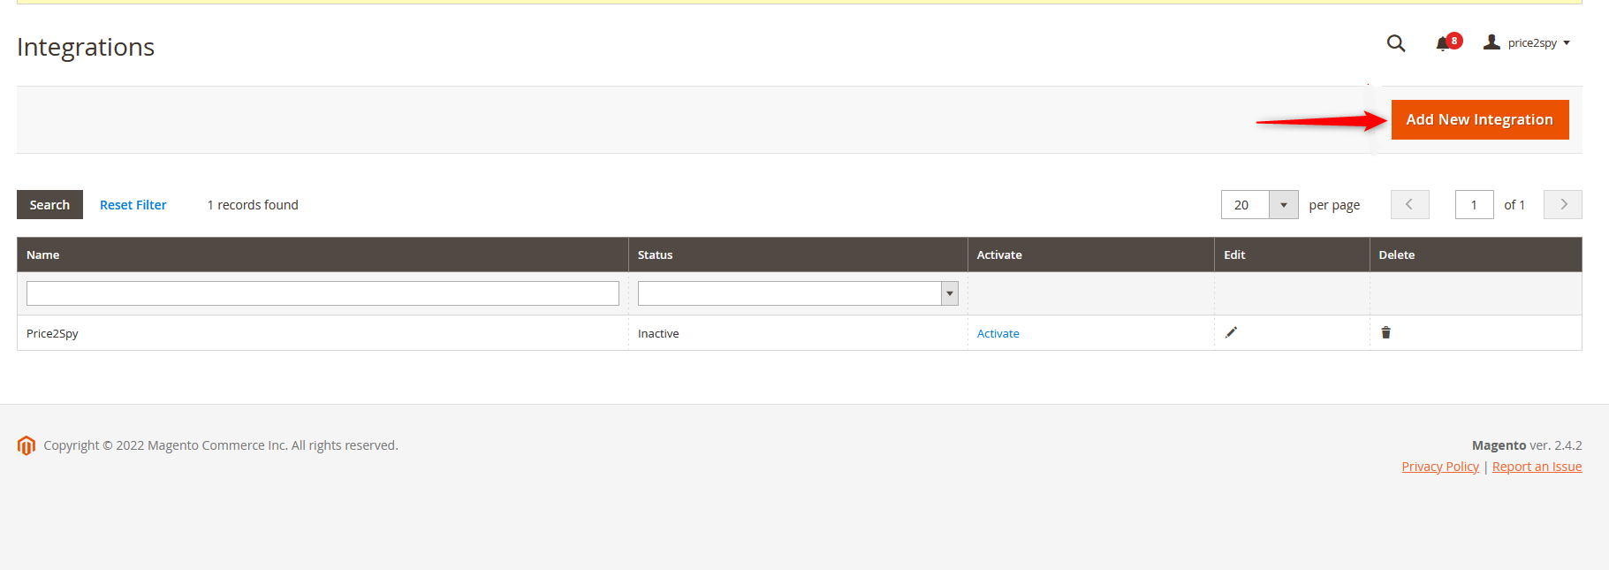
Task: Click the Inactive status cell
Action: pyautogui.click(x=798, y=333)
